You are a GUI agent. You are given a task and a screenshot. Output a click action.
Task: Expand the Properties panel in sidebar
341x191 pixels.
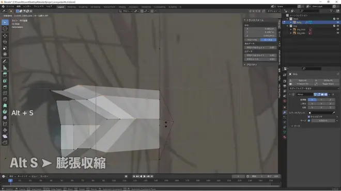tap(245, 64)
